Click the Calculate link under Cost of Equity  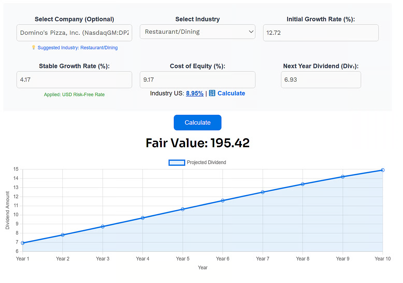[231, 93]
